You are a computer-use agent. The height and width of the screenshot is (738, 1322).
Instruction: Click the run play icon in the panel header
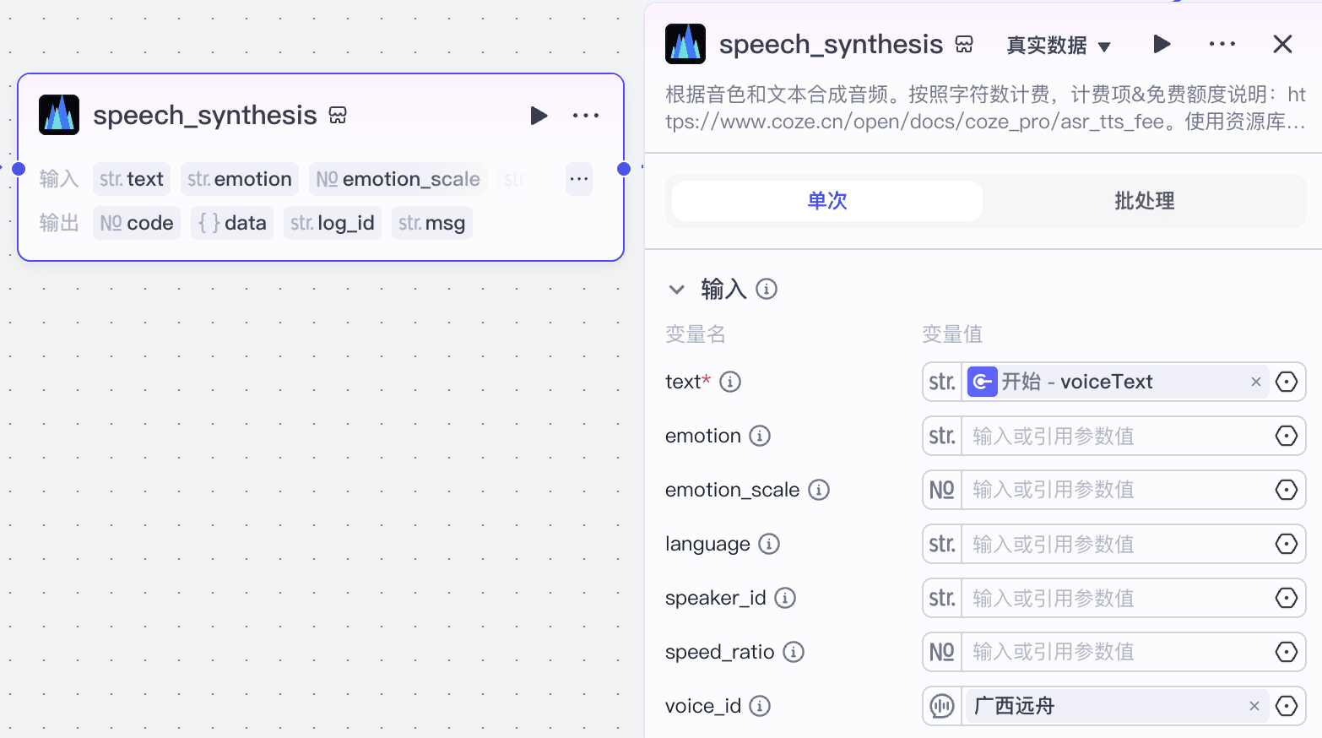point(1162,44)
